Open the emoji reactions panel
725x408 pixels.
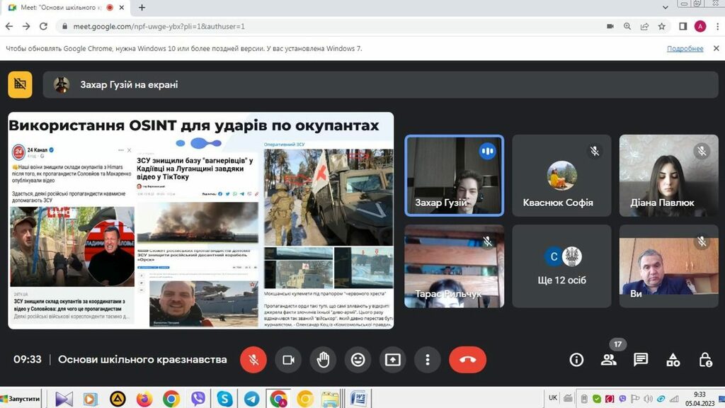point(358,360)
